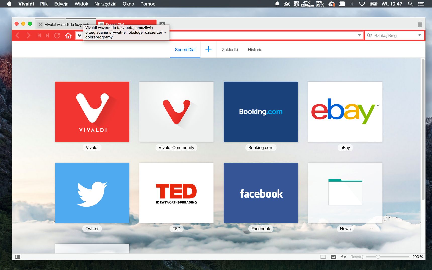The image size is (432, 270).
Task: Click the Wi-Fi status icon
Action: [x=362, y=4]
